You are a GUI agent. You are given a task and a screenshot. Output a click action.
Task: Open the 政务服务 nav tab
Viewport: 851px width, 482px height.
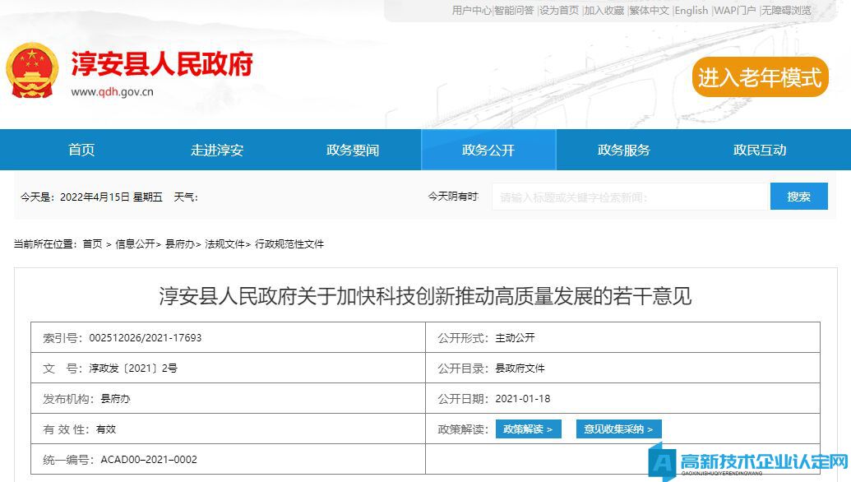pos(624,150)
